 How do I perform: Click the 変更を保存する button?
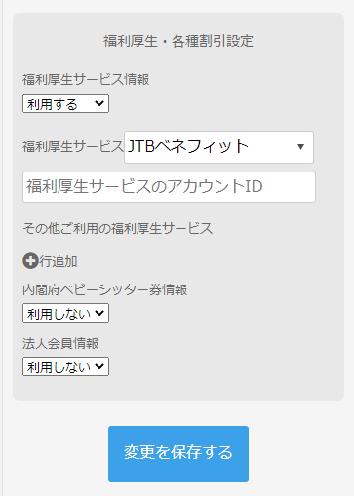[x=178, y=454]
